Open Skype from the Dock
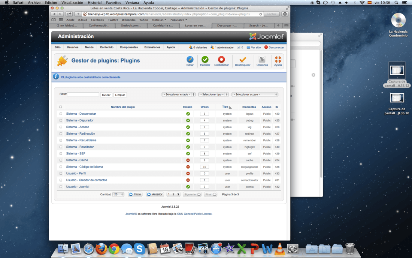The width and height of the screenshot is (412, 258). pyautogui.click(x=140, y=249)
